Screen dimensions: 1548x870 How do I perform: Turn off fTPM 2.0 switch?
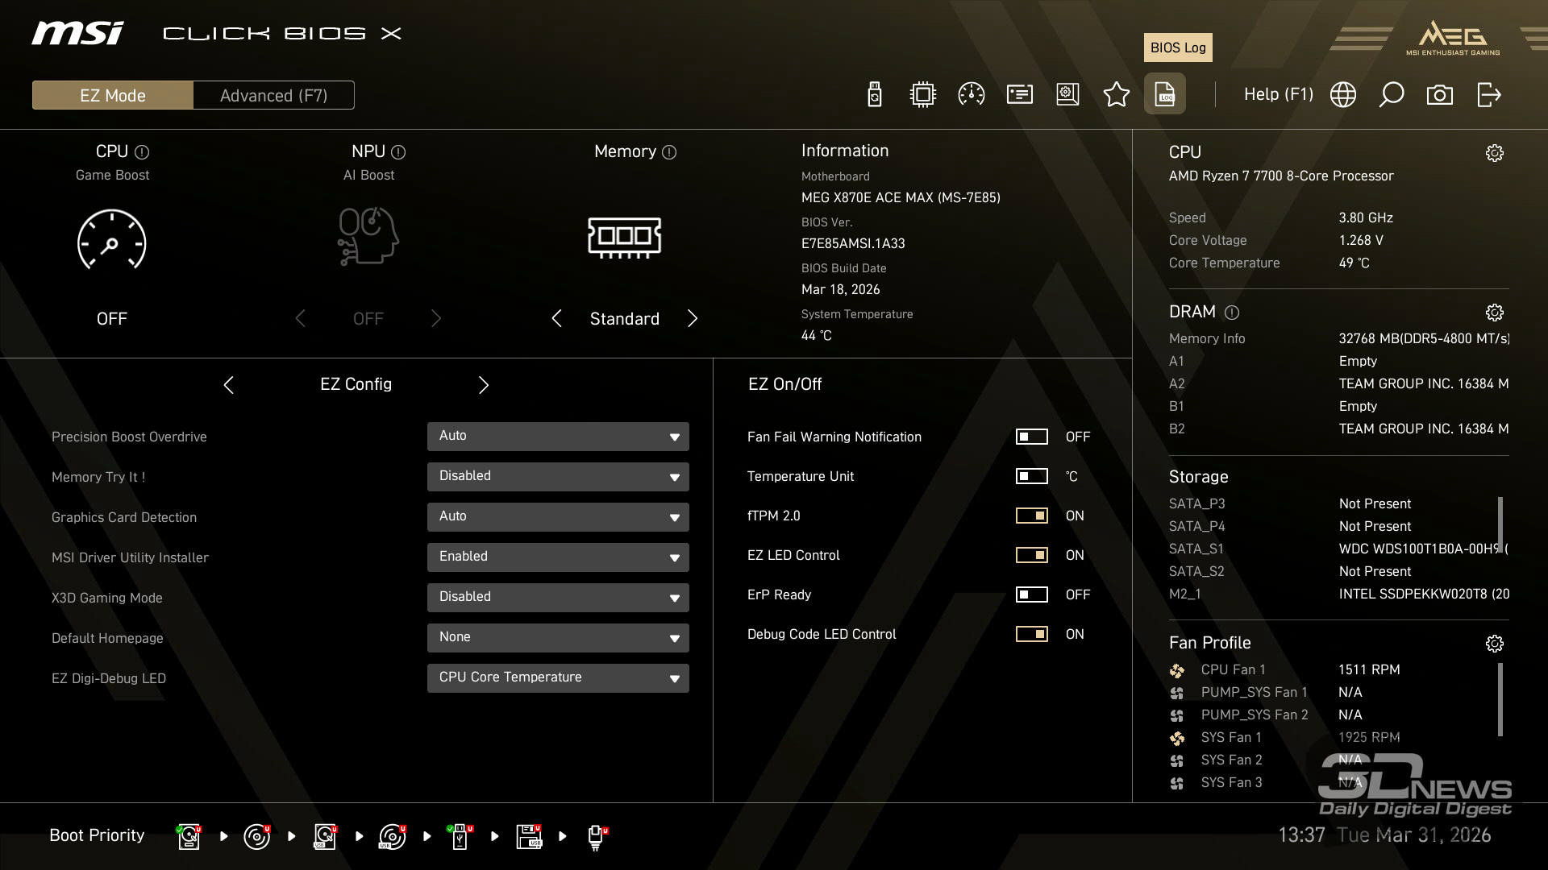(1031, 516)
